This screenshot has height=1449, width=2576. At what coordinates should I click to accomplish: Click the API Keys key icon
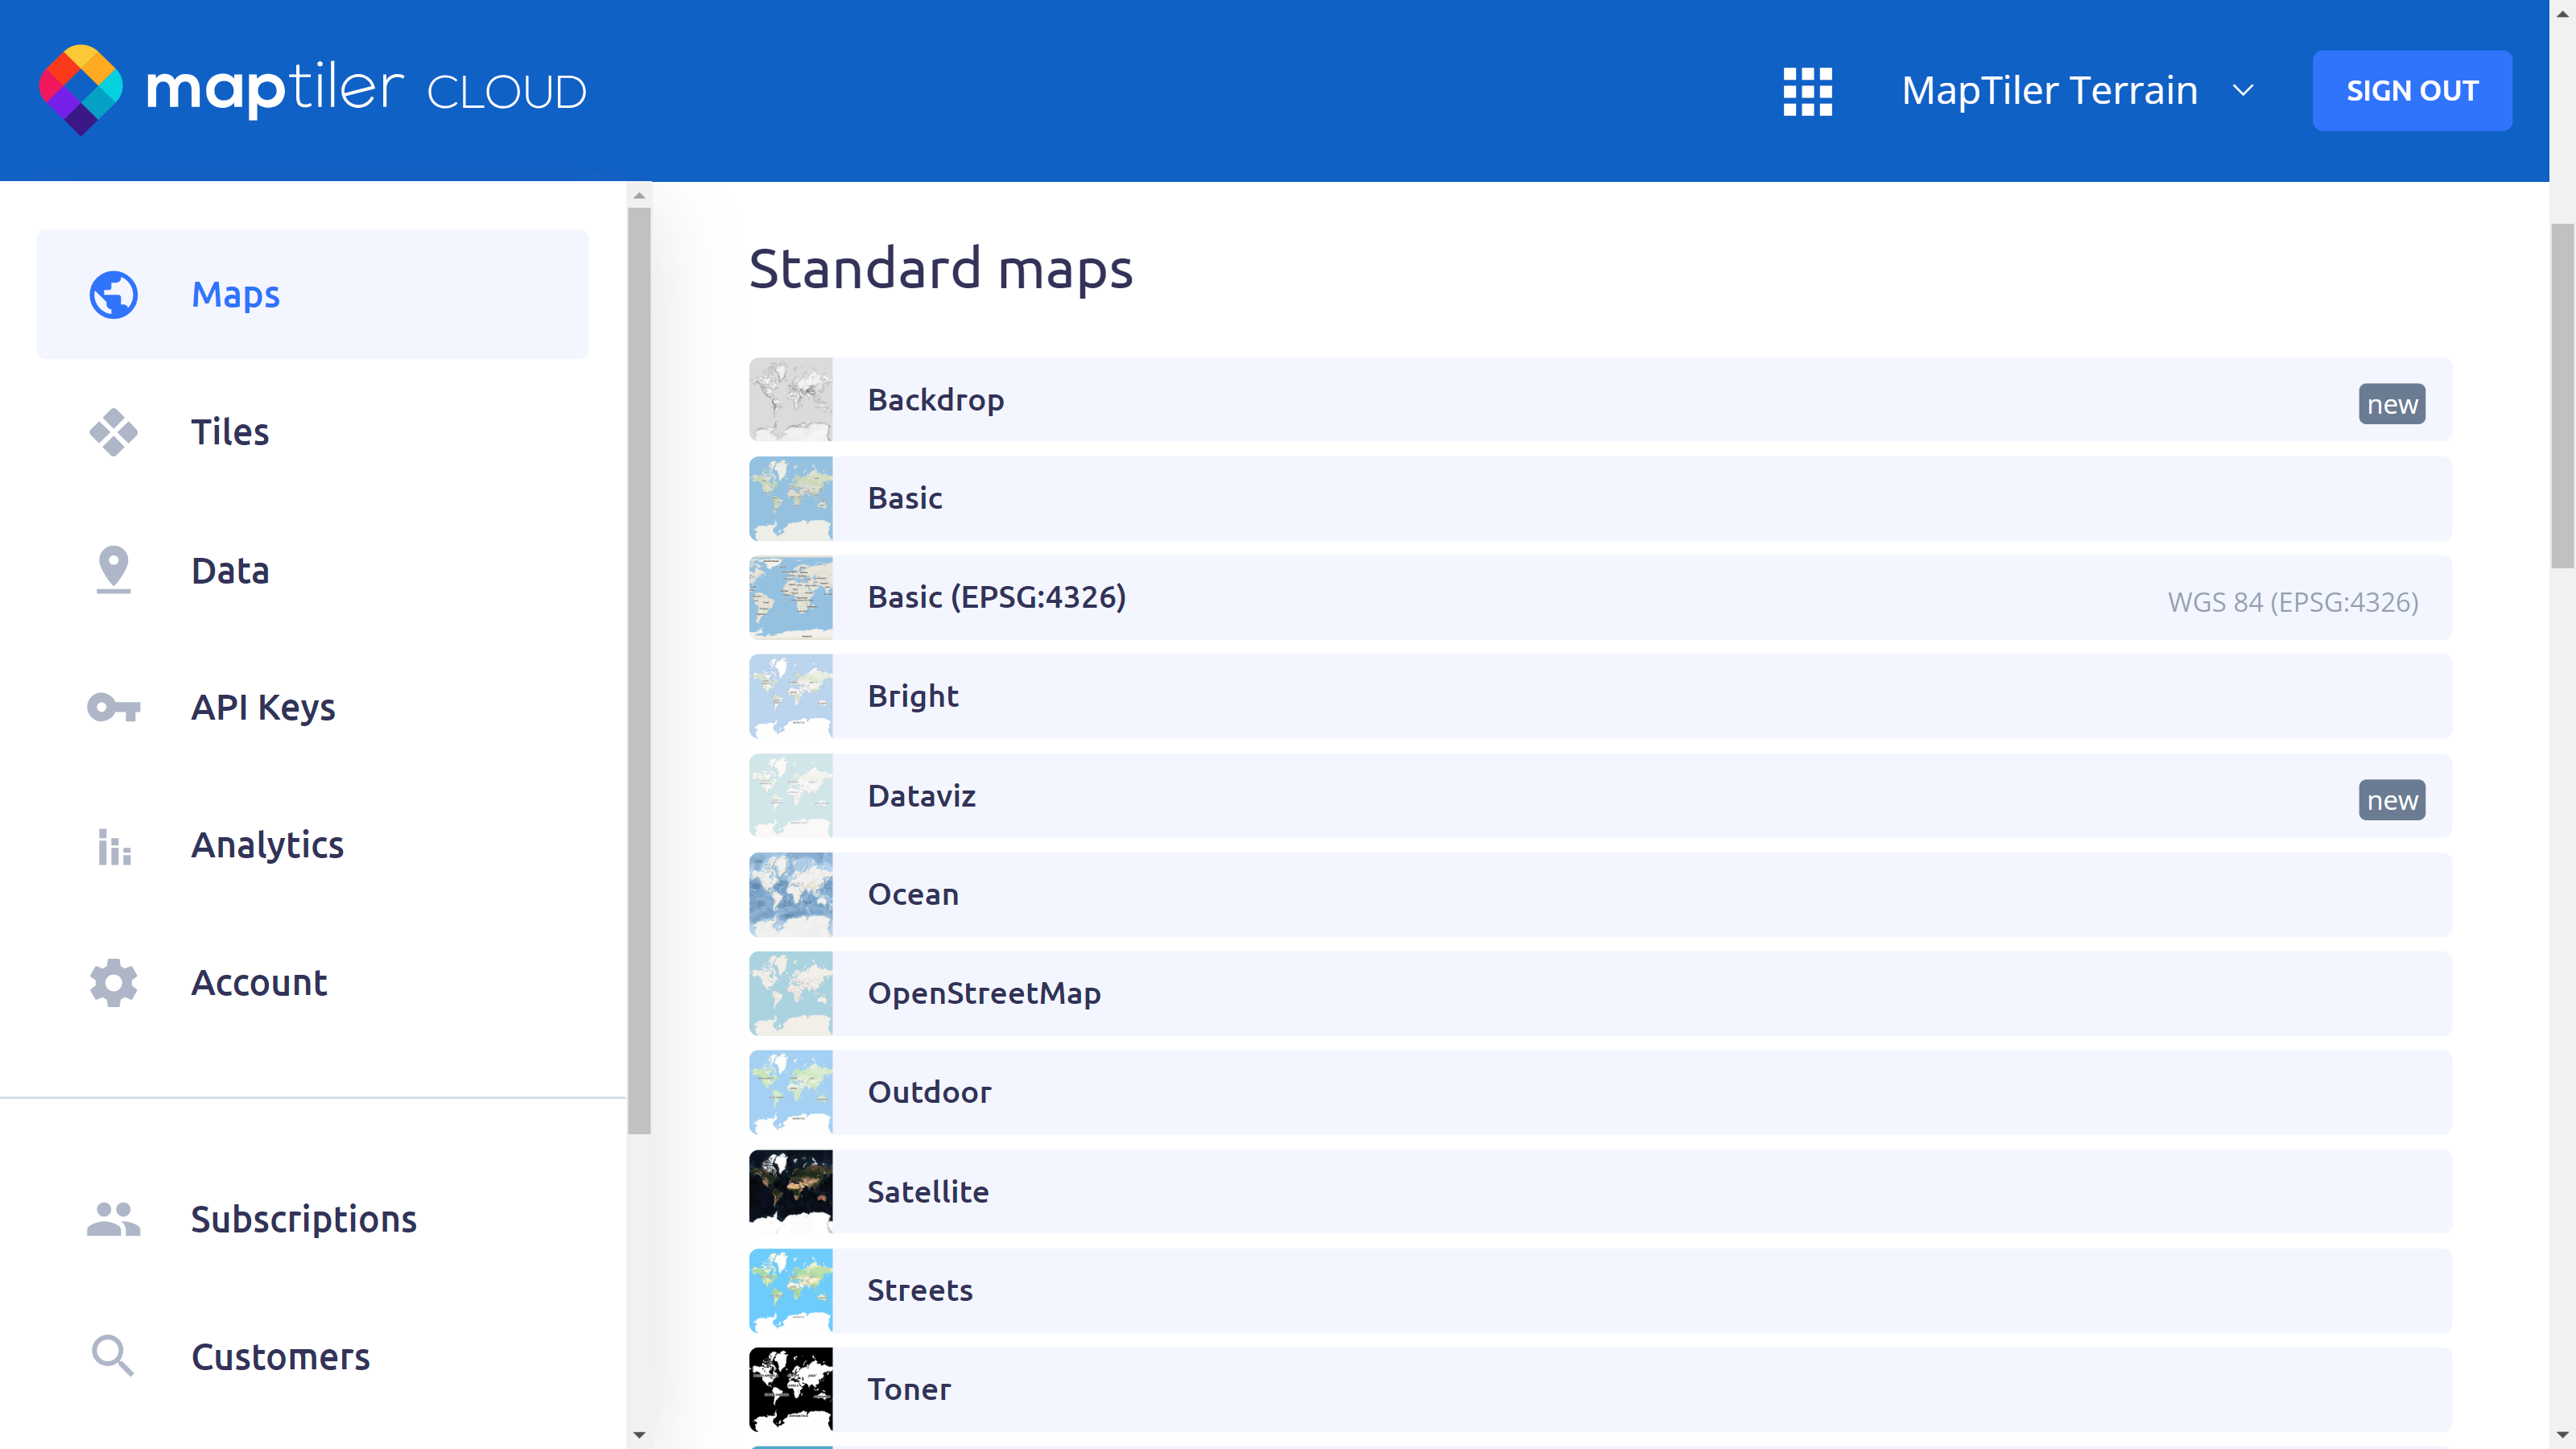point(113,707)
